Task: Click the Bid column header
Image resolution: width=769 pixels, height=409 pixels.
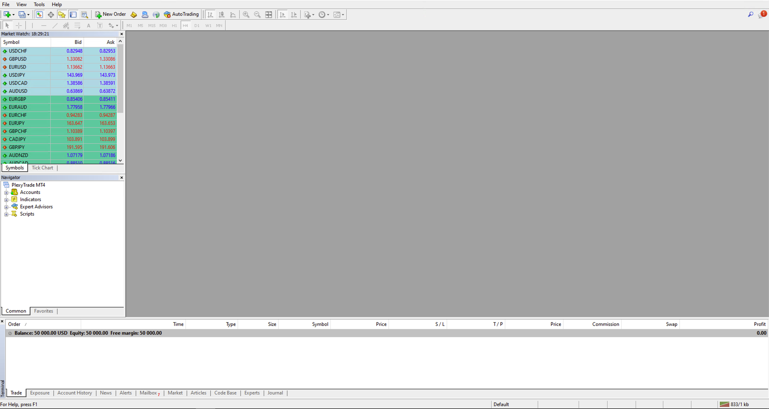Action: click(67, 42)
